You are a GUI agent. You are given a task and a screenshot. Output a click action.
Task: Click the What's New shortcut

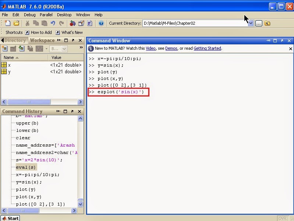[69, 32]
